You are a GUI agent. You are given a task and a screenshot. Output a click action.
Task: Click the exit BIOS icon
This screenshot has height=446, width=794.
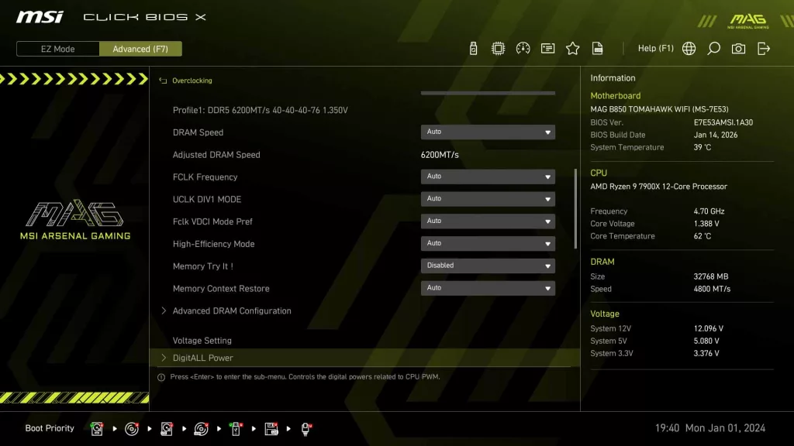coord(763,47)
